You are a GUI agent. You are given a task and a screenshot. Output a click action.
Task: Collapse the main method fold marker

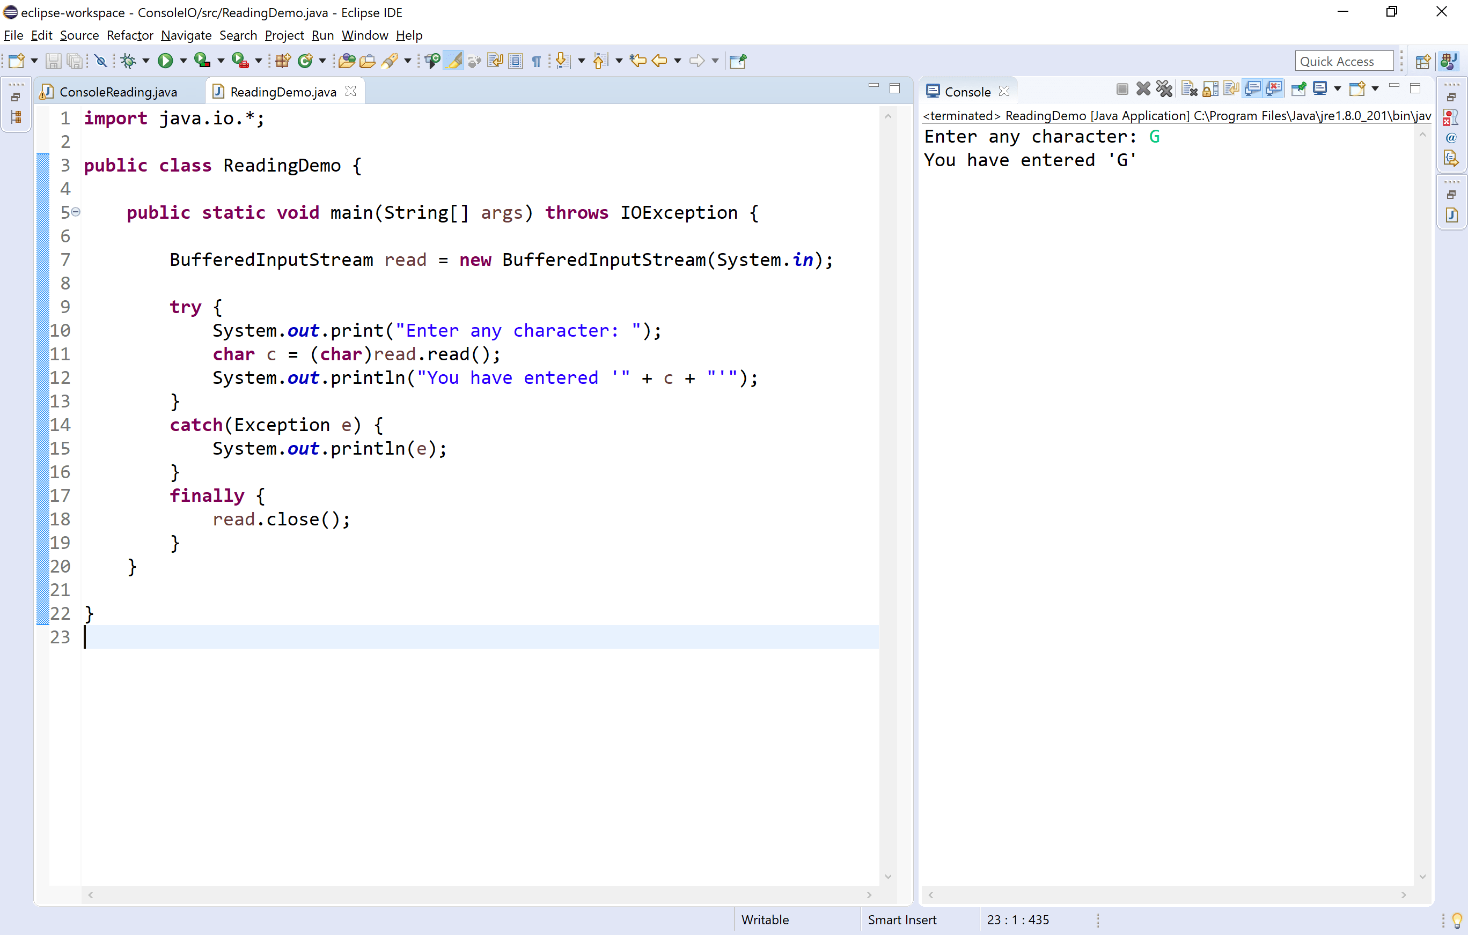point(76,212)
